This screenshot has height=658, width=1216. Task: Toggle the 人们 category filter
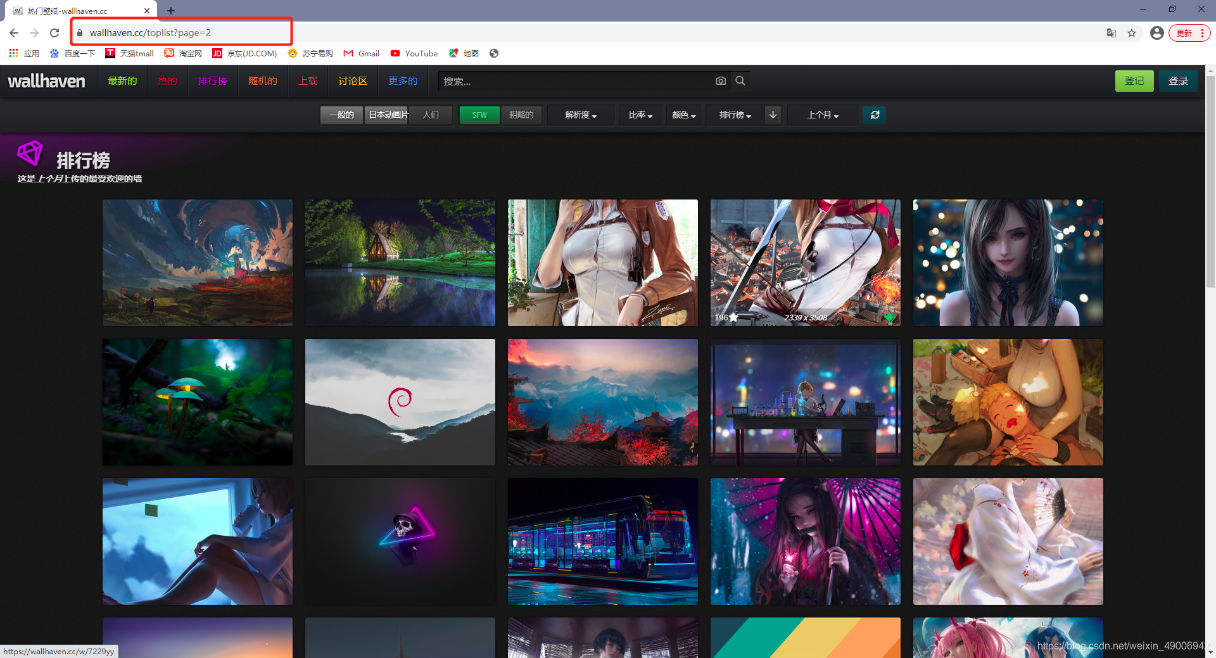[x=431, y=115]
